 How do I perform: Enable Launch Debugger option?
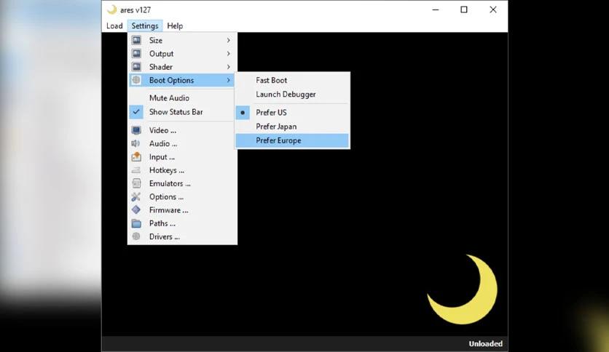[x=286, y=95]
